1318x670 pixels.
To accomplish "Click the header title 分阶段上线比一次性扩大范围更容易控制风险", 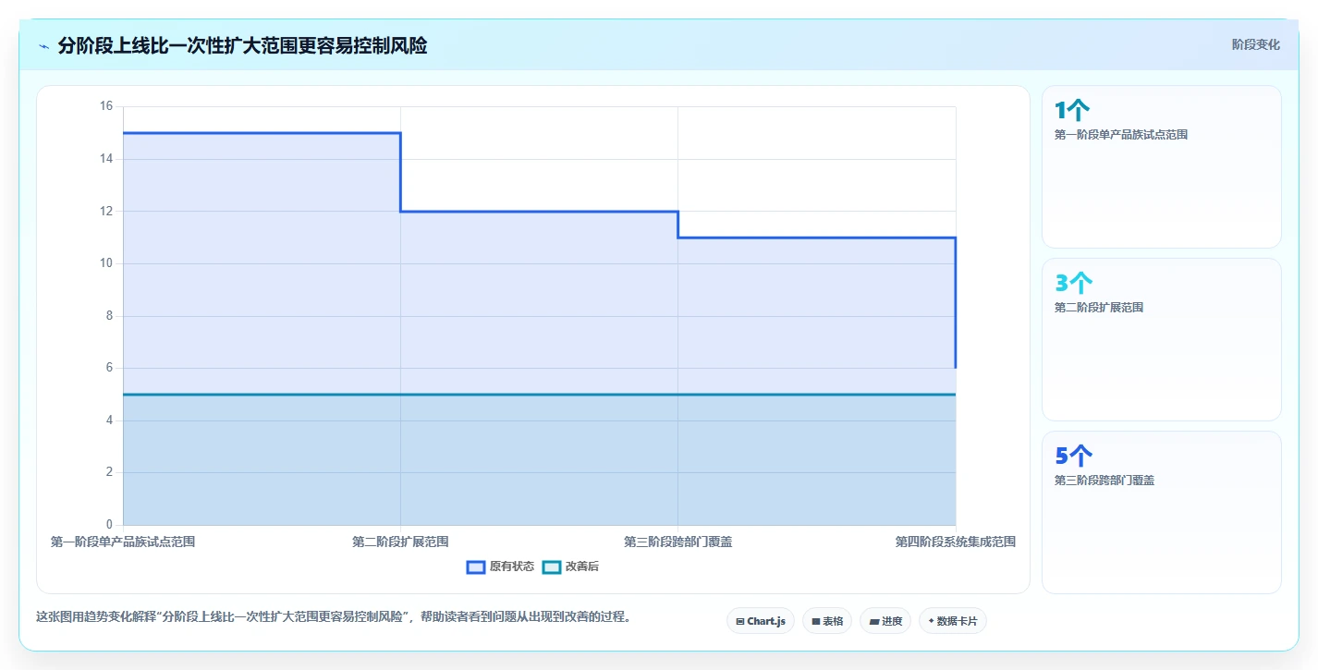I will point(242,45).
